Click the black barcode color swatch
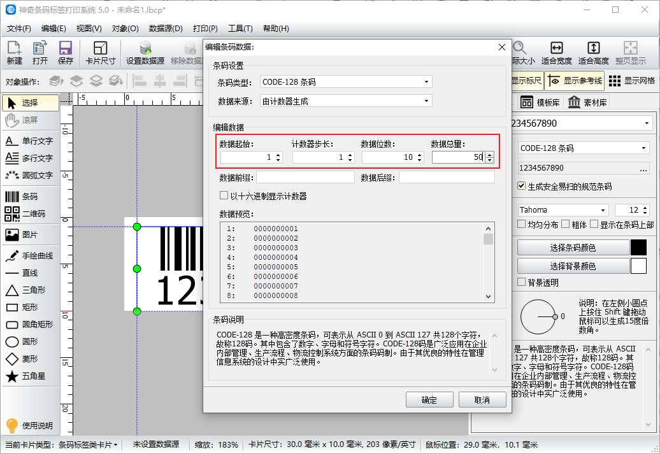Viewport: 660px width, 454px height. pyautogui.click(x=638, y=248)
